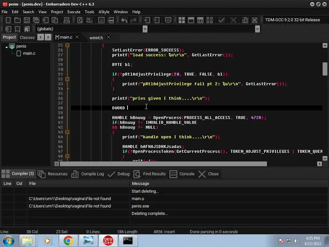This screenshot has height=247, width=329.
Task: Click the Compile and Run icon
Action: click(200, 20)
